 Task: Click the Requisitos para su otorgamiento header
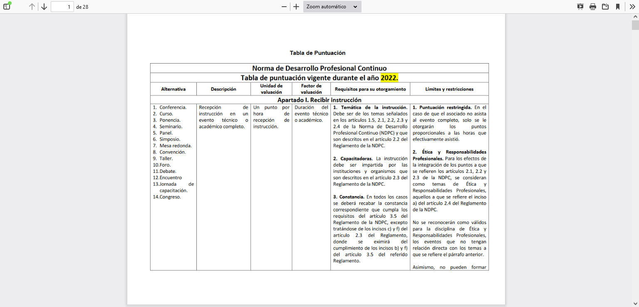(x=370, y=89)
